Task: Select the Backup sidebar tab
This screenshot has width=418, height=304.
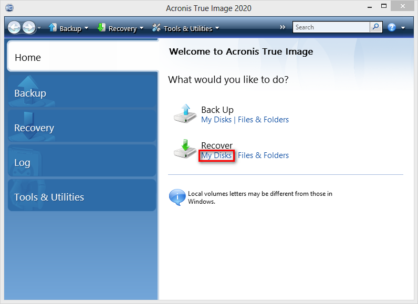Action: 82,93
